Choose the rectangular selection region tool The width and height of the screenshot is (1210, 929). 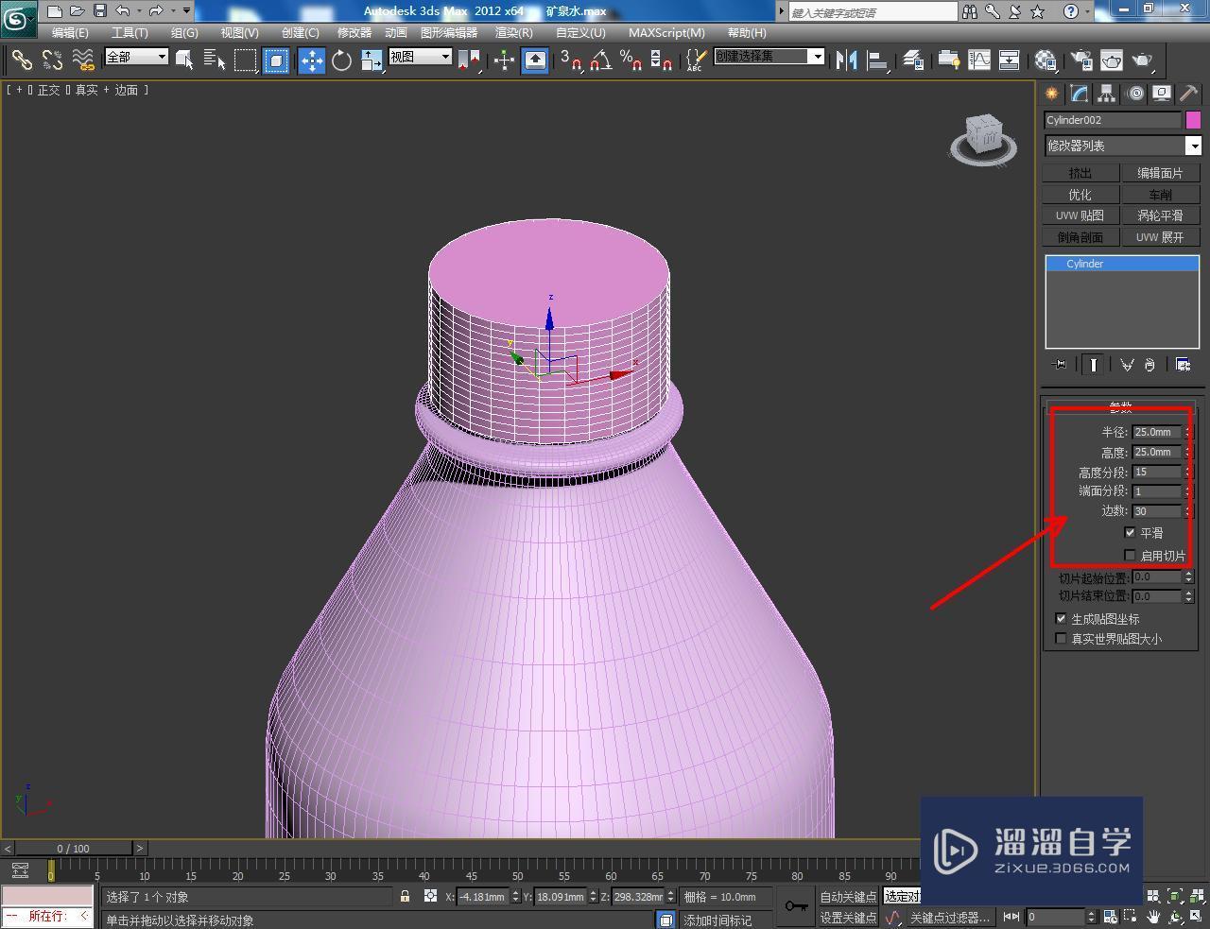tap(246, 60)
